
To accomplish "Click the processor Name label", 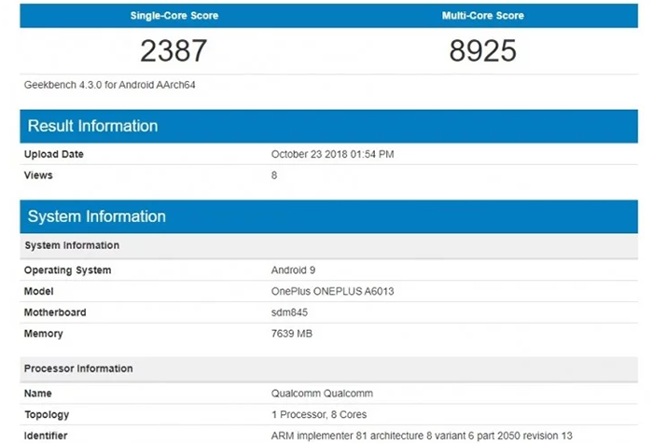I will [38, 394].
